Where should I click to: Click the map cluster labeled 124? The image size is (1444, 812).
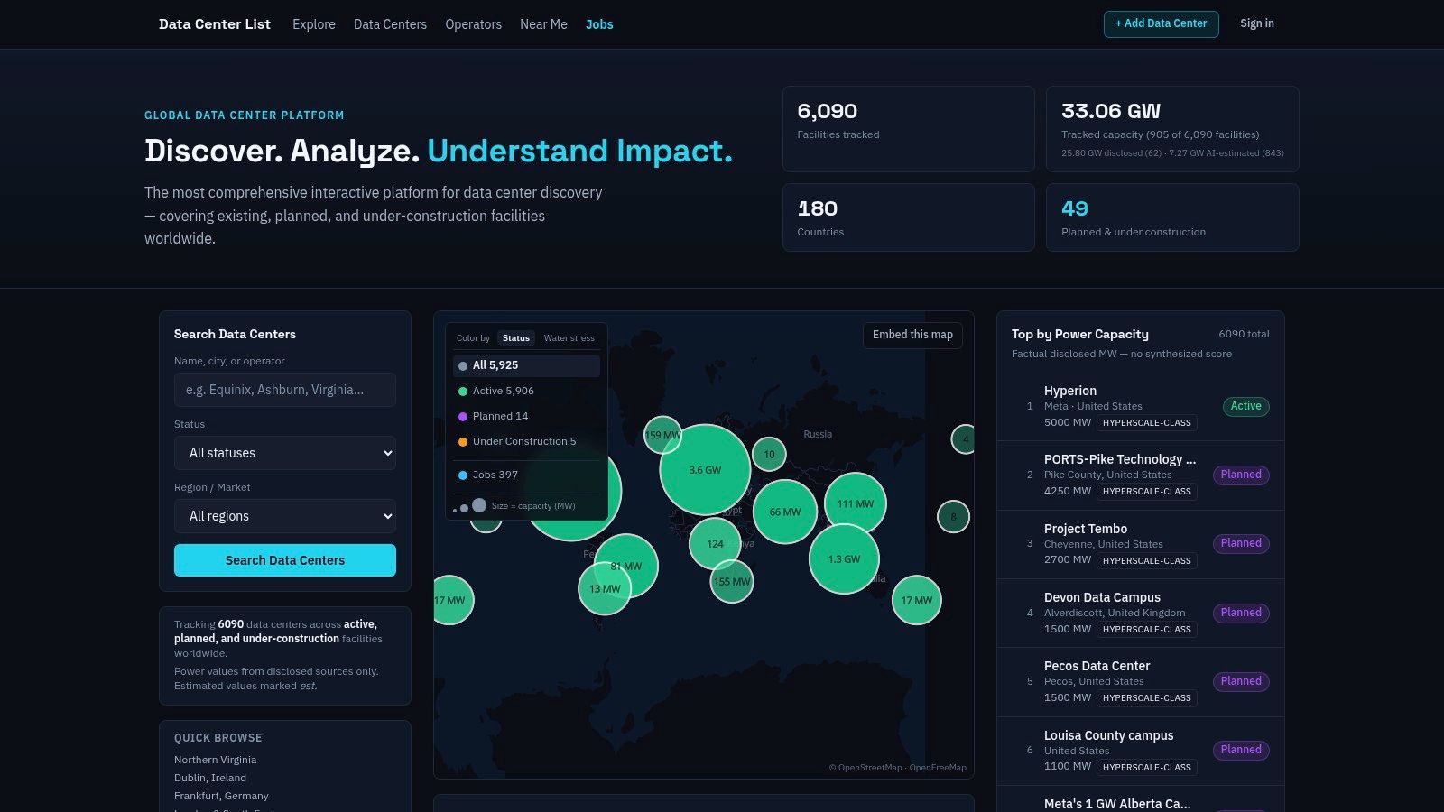point(715,544)
